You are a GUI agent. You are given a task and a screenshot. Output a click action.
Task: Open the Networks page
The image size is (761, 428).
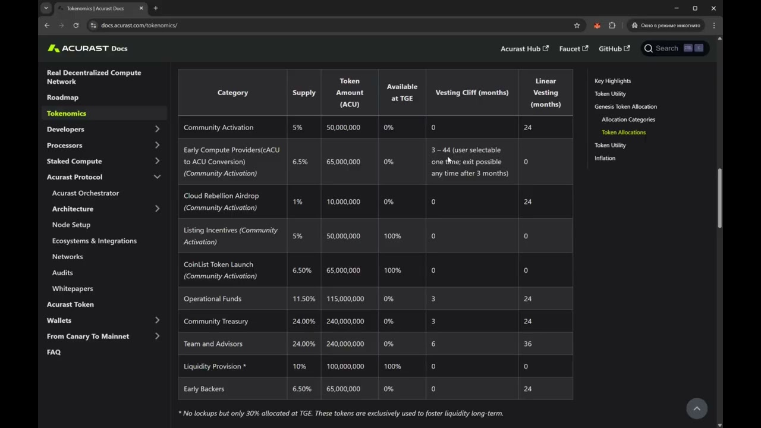tap(68, 257)
